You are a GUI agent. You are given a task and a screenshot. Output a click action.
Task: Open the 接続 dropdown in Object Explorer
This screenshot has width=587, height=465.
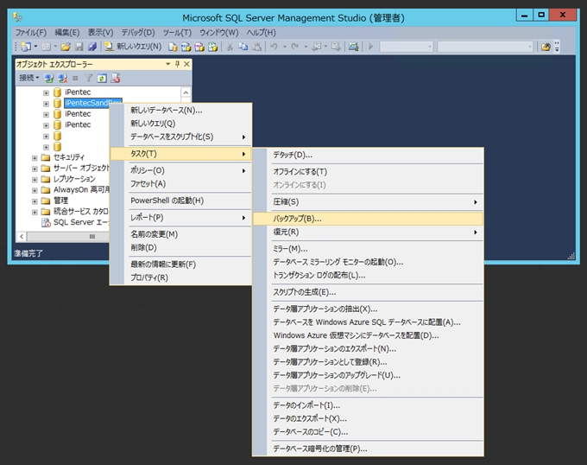pos(29,78)
